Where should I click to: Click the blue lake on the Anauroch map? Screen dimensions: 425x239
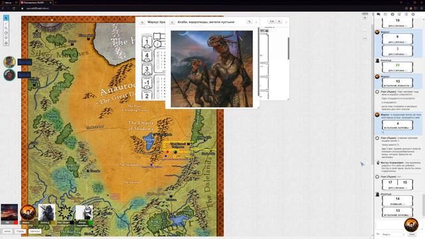pos(149,141)
